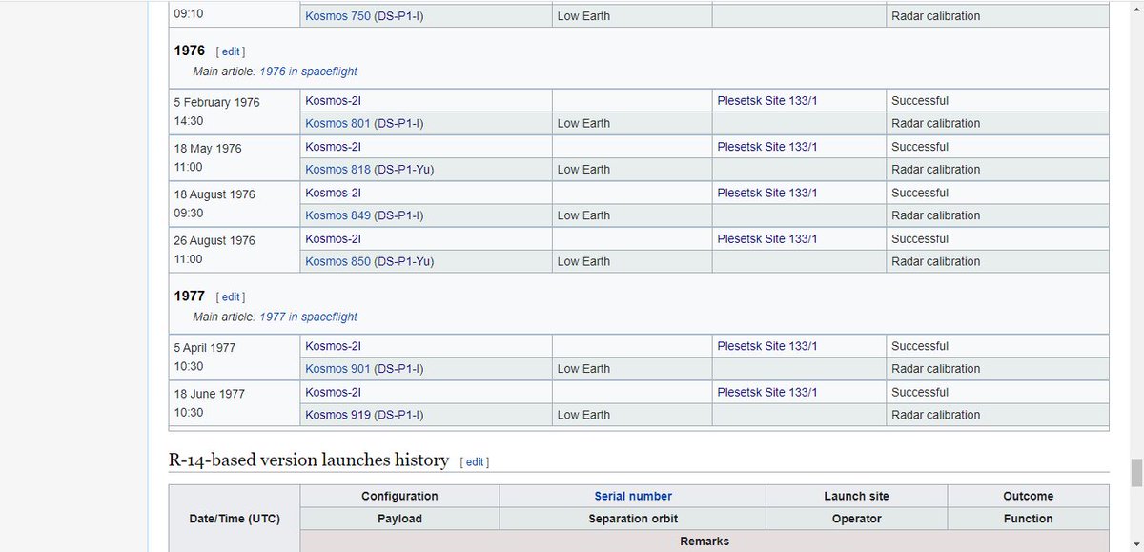Click the Configuration column header
Viewport: 1144px width, 552px height.
coord(399,496)
